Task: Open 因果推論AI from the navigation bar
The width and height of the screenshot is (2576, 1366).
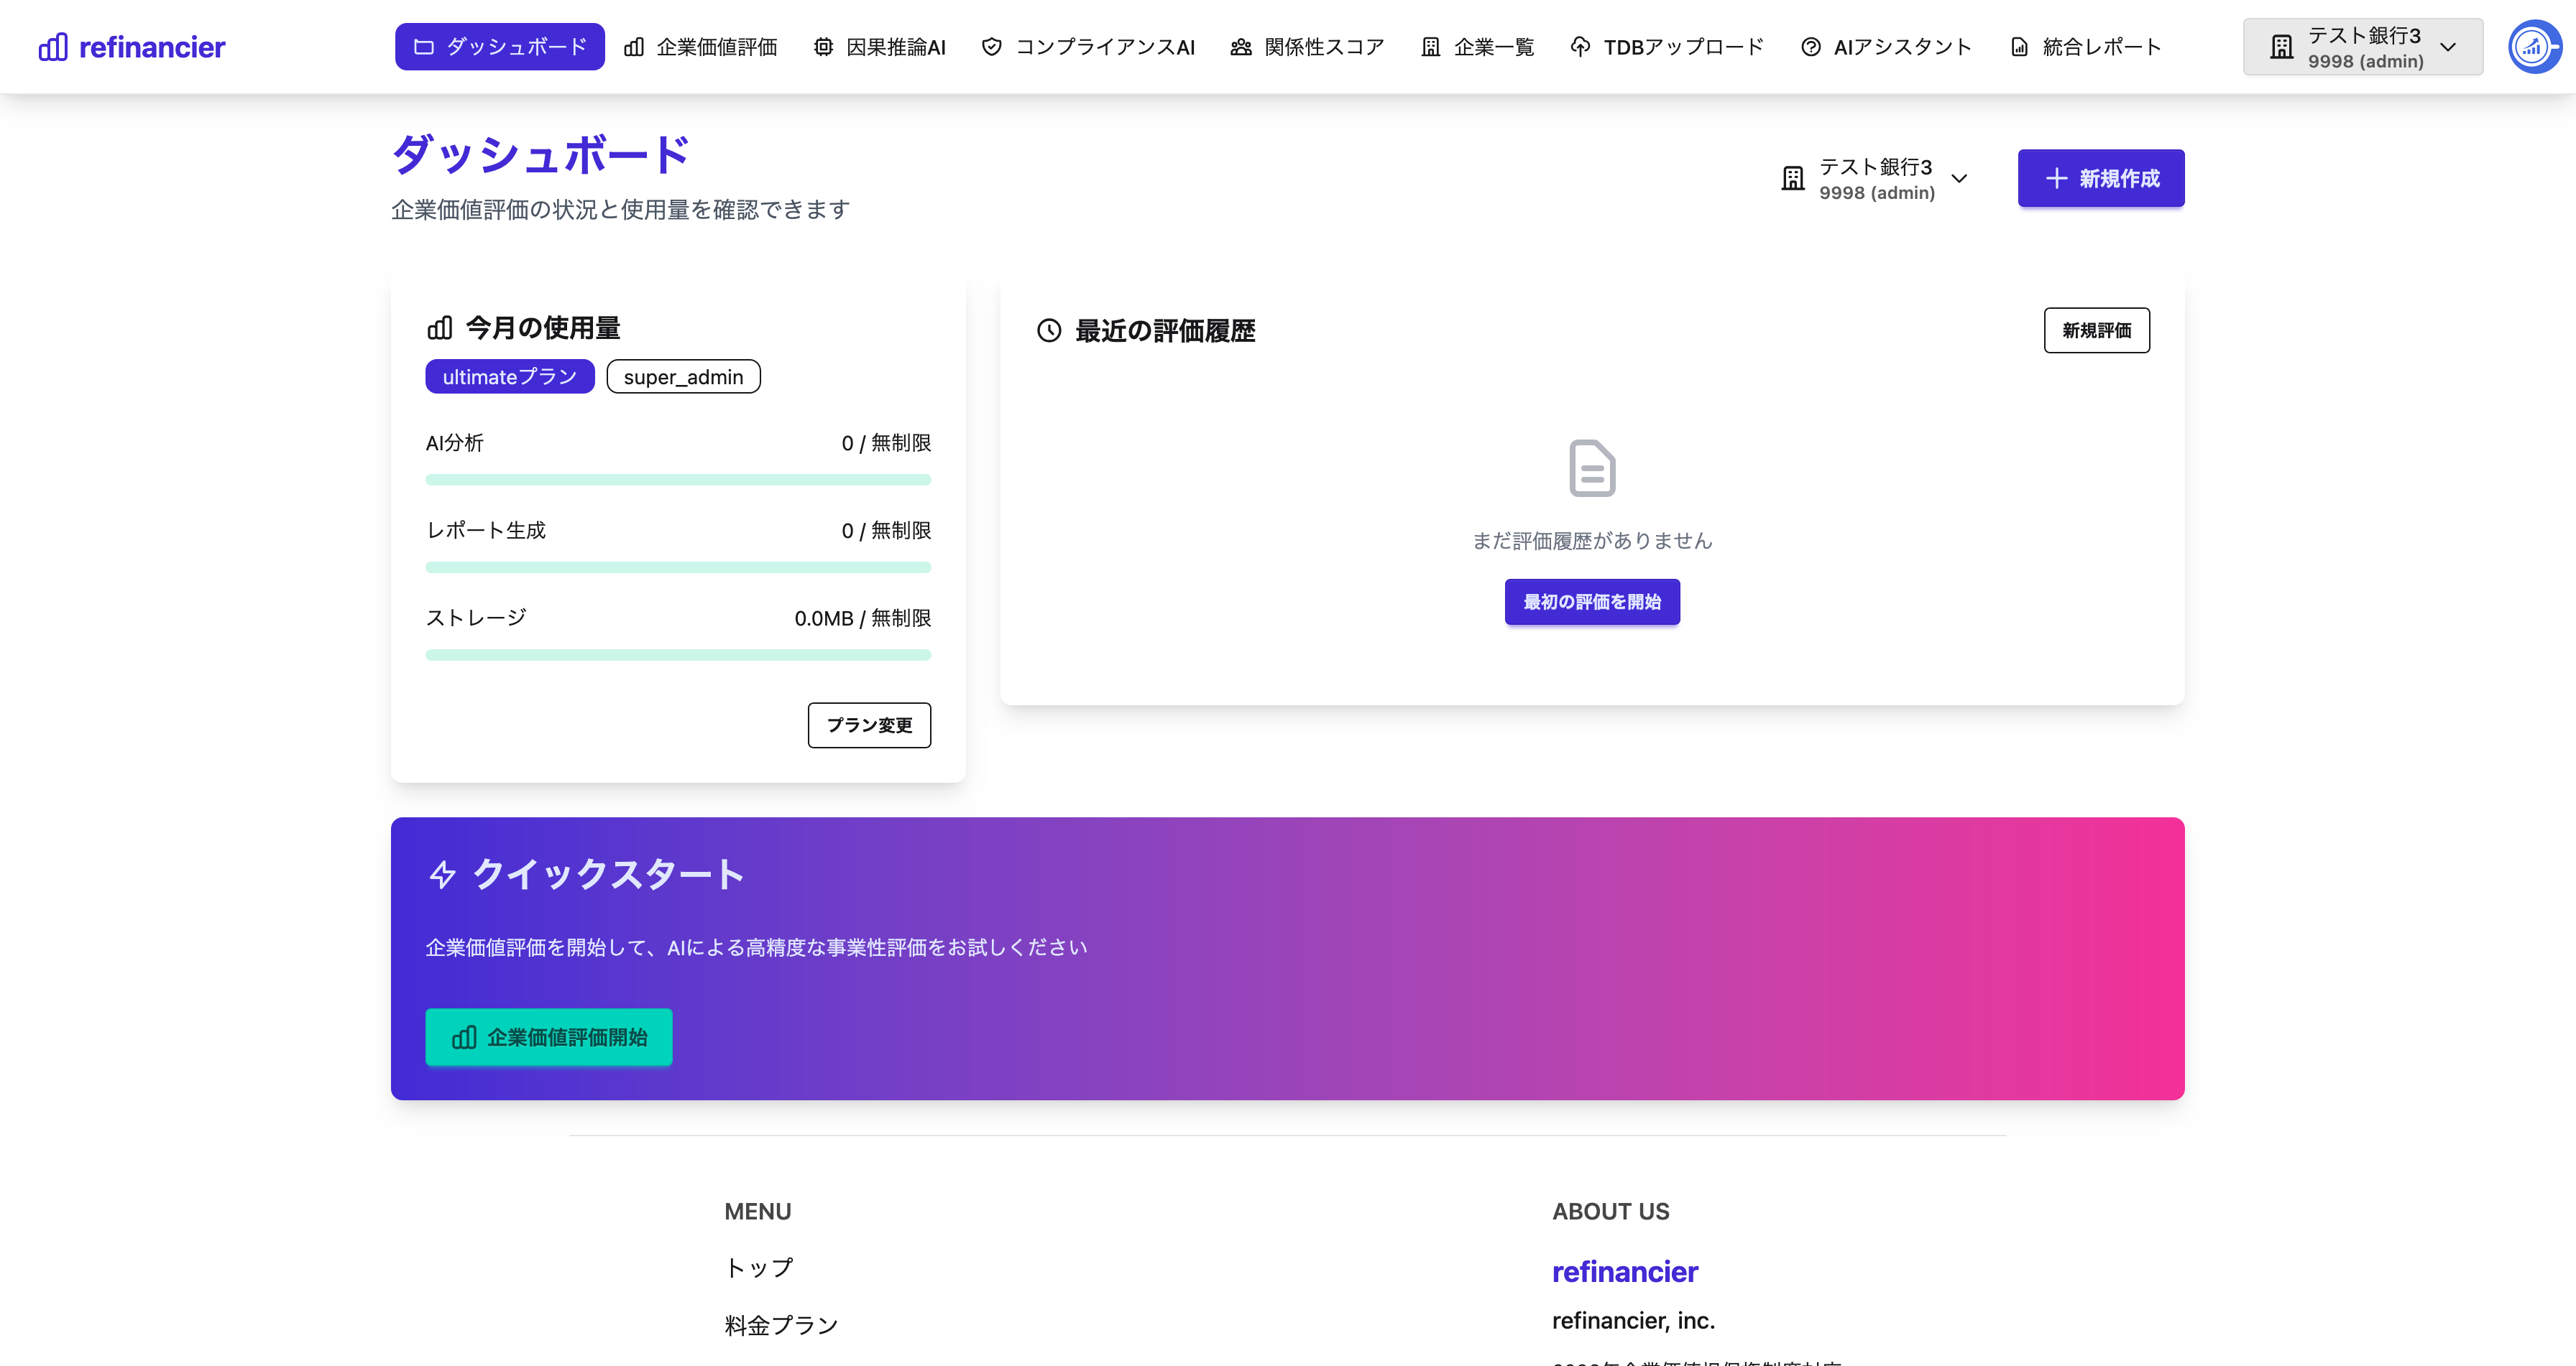Action: pos(880,46)
